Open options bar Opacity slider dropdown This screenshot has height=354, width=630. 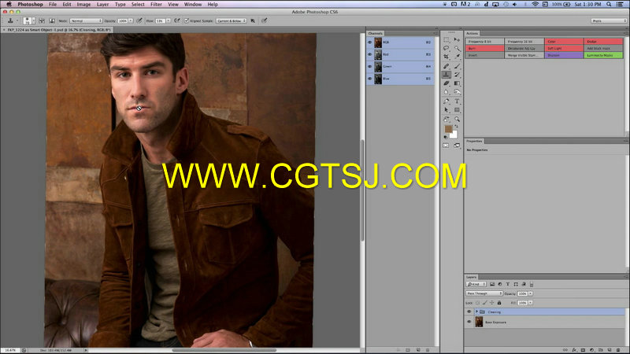131,20
